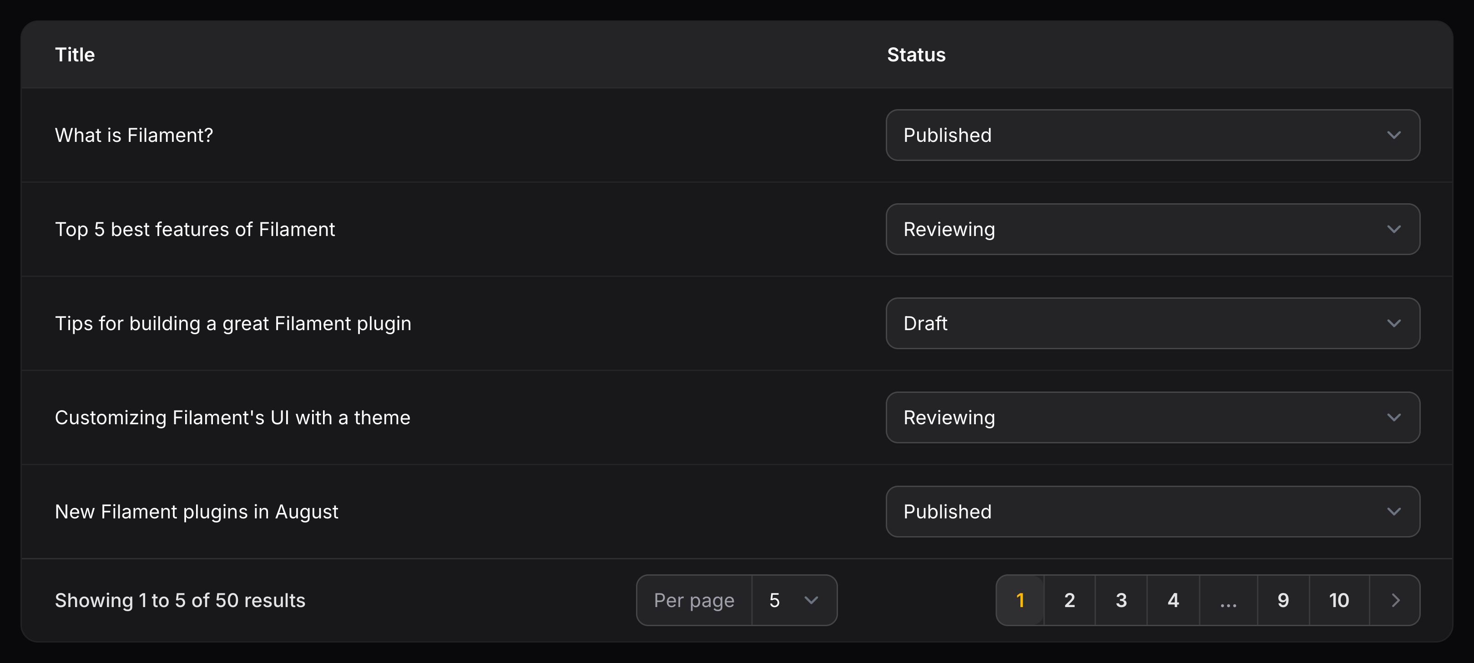Image resolution: width=1474 pixels, height=663 pixels.
Task: Click the next page arrow icon
Action: pos(1394,600)
